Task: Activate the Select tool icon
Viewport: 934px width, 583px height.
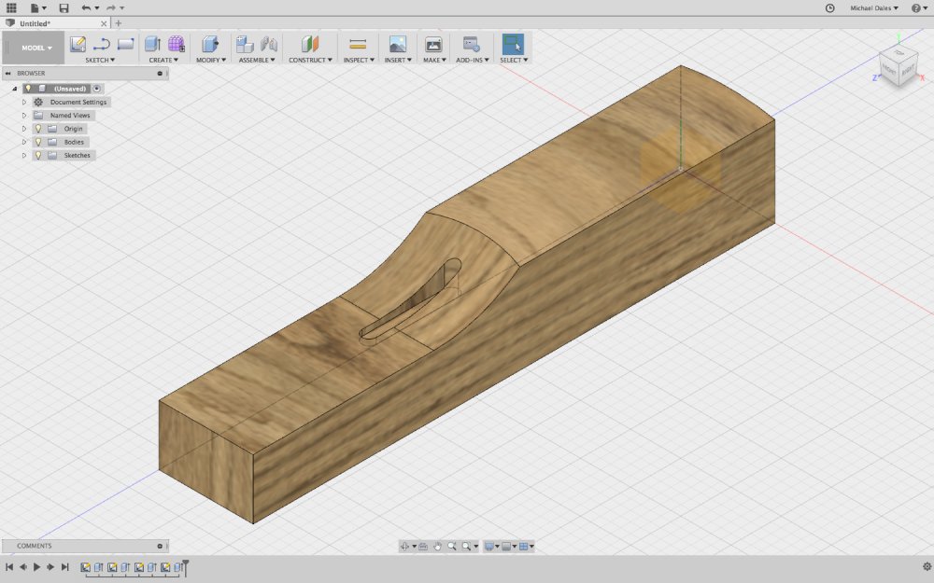Action: coord(513,44)
